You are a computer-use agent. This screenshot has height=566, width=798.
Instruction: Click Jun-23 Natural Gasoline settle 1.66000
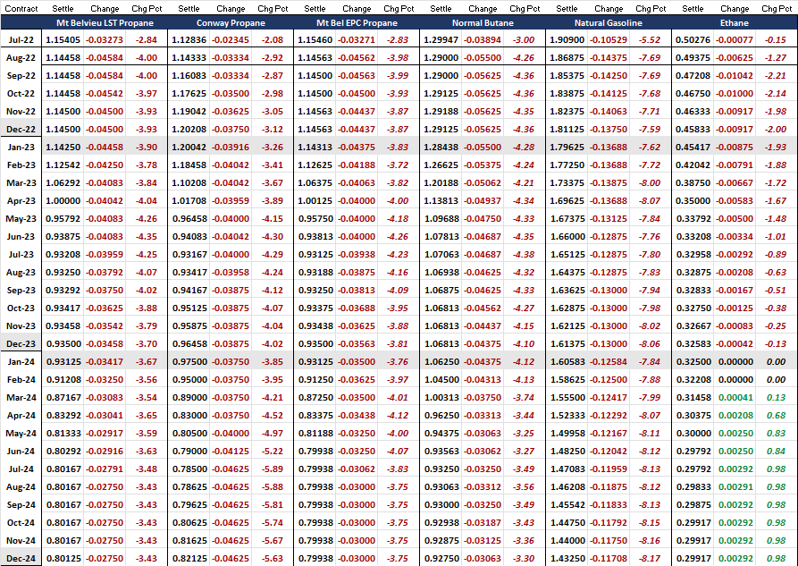click(567, 236)
